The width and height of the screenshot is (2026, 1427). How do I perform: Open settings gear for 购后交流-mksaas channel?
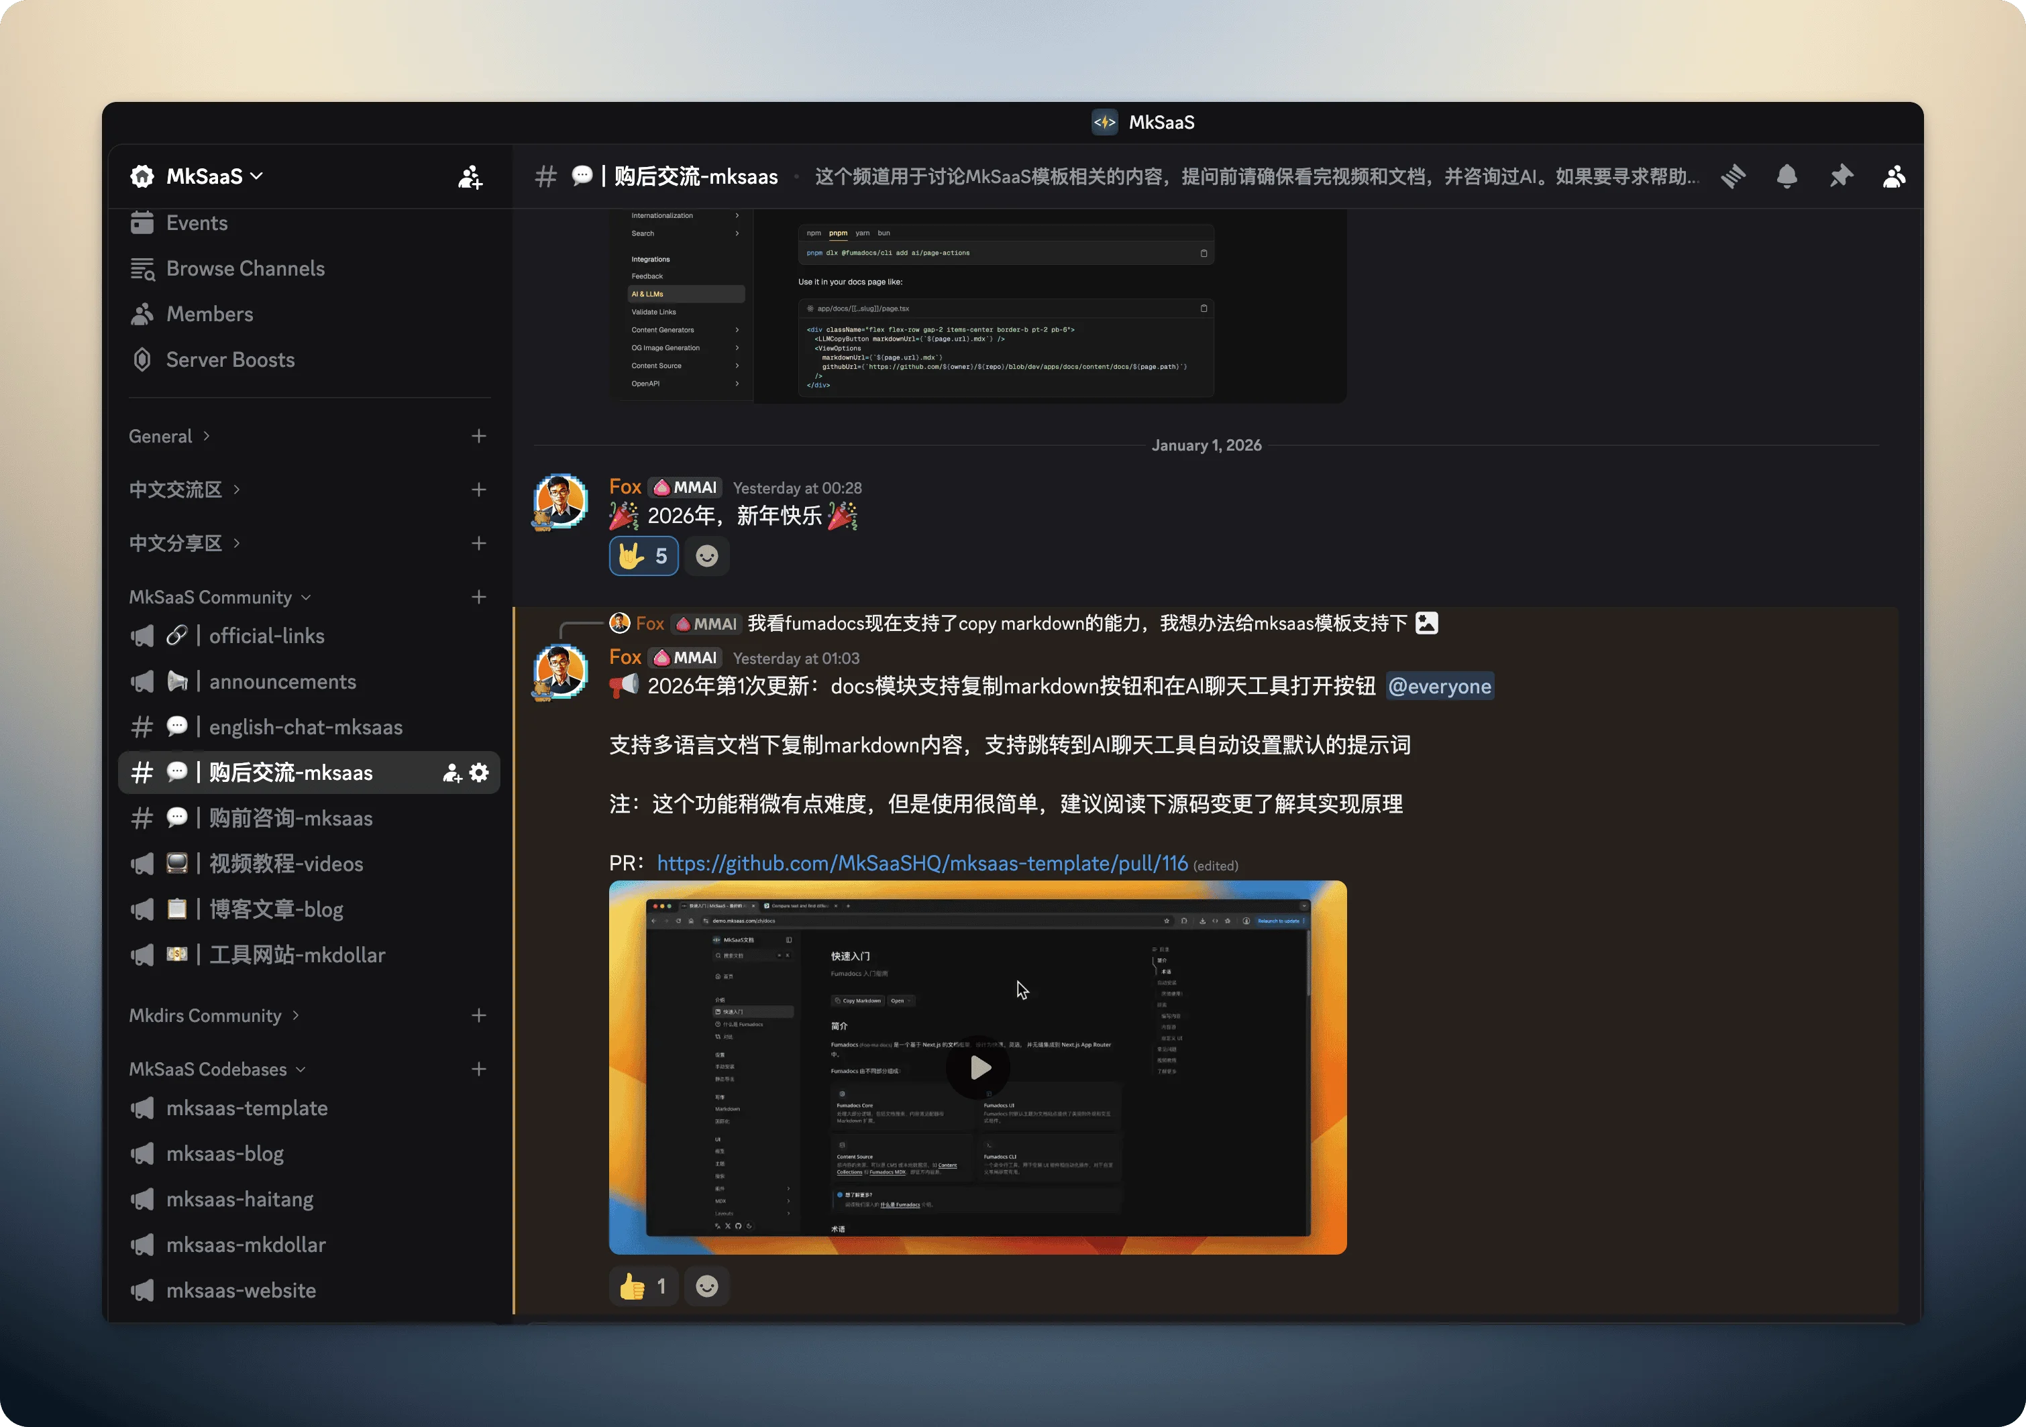479,773
